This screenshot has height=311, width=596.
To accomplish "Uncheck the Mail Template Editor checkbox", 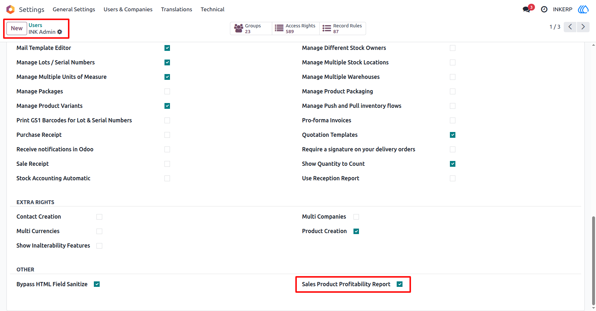I will coord(167,48).
